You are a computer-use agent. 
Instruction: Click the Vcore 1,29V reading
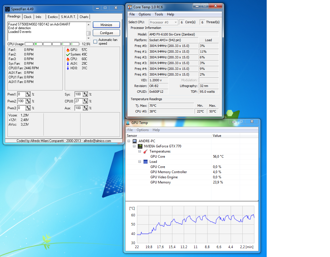pyautogui.click(x=19, y=115)
